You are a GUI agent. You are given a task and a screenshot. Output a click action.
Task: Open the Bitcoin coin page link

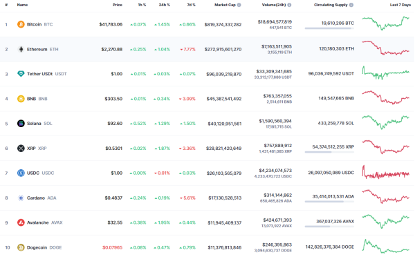click(x=35, y=24)
